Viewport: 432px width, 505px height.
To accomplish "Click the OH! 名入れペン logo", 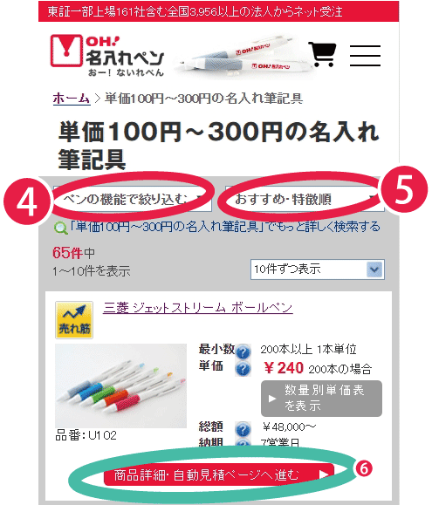I will click(x=107, y=55).
